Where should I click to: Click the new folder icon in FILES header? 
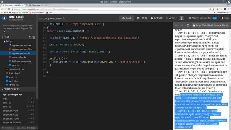click(34, 38)
